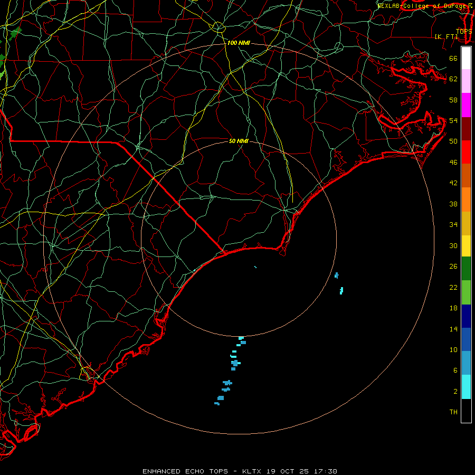Click the legend value '38'
This screenshot has height=475, width=475.
coord(453,204)
